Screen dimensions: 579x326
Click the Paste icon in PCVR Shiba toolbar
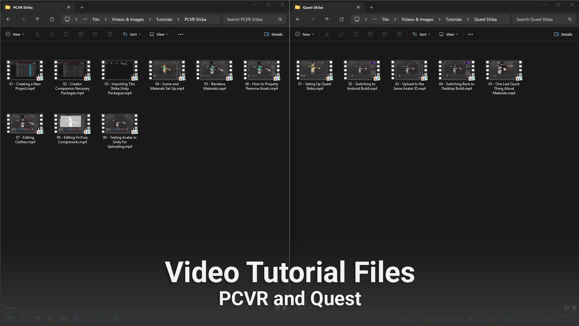click(66, 34)
